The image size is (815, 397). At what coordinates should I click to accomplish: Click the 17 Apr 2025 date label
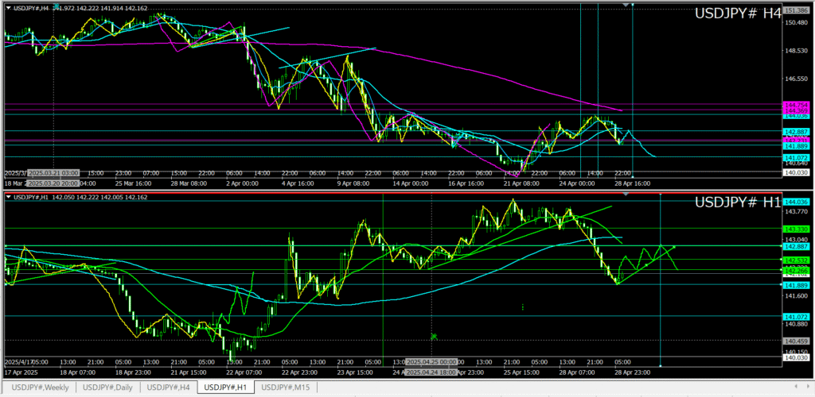click(21, 372)
